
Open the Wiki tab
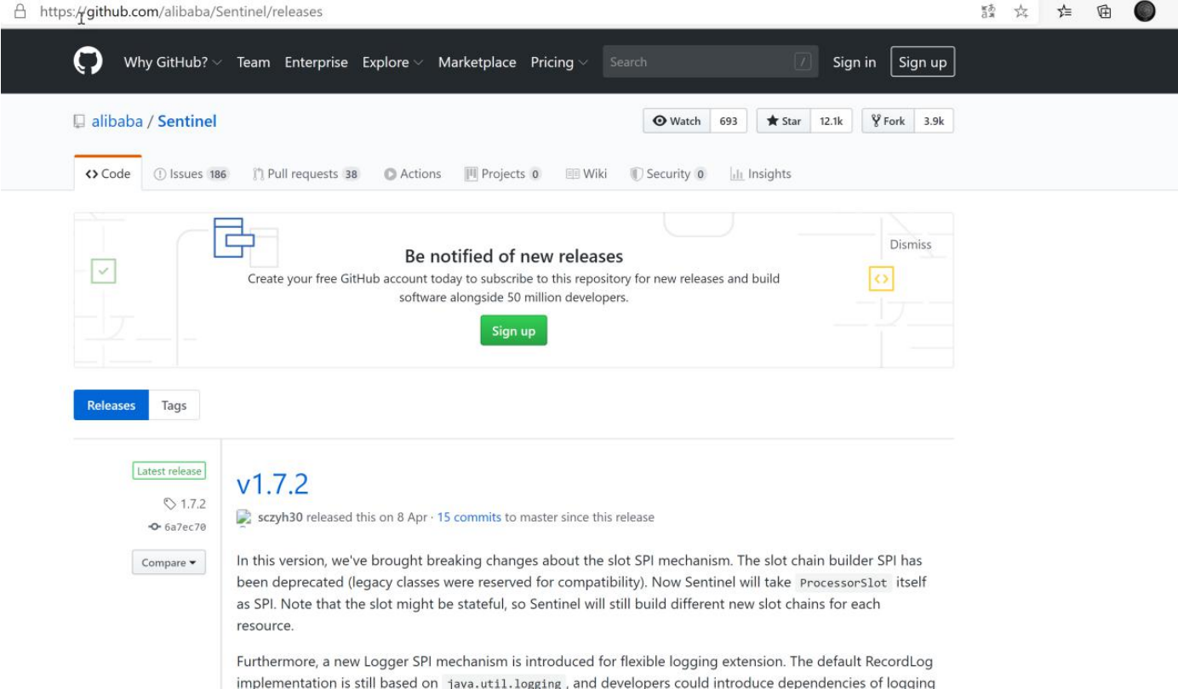coord(586,174)
